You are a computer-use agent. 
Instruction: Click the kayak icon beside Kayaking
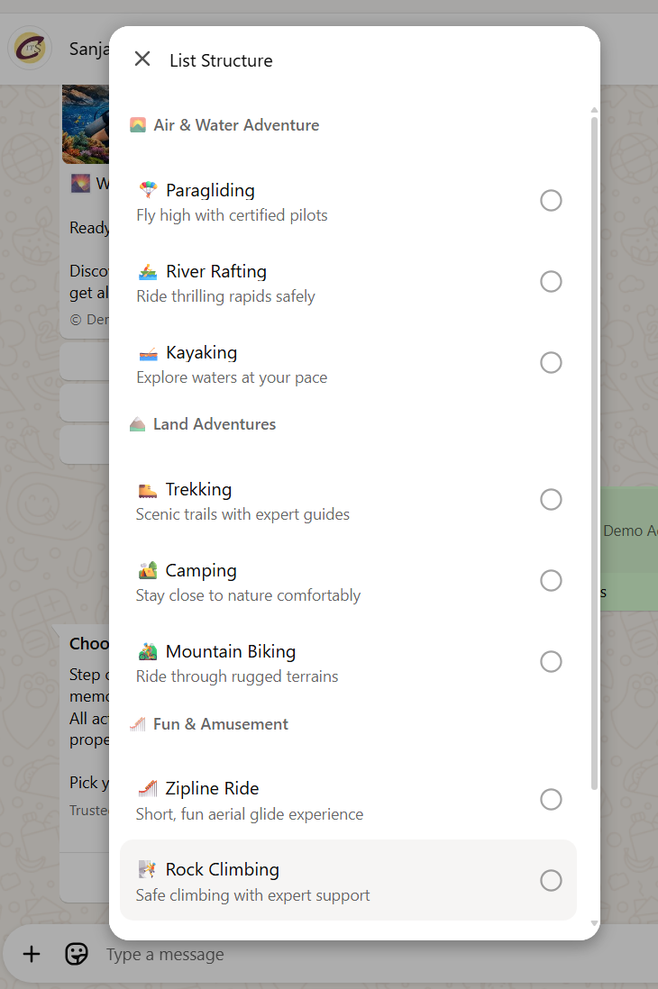coord(148,353)
